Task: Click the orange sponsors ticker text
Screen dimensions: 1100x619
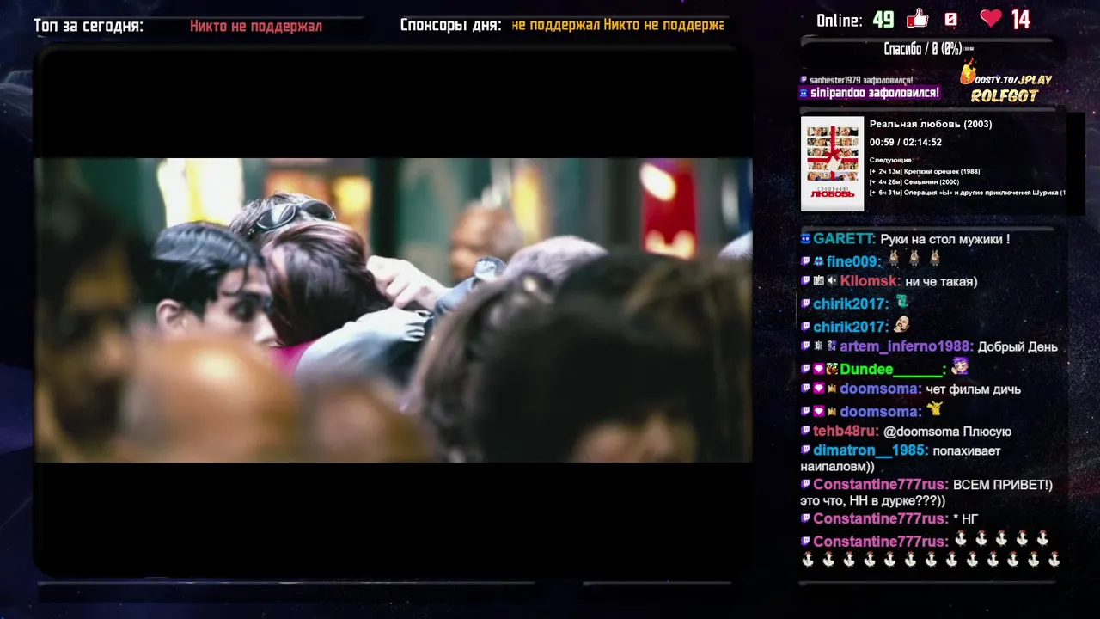Action: [619, 25]
